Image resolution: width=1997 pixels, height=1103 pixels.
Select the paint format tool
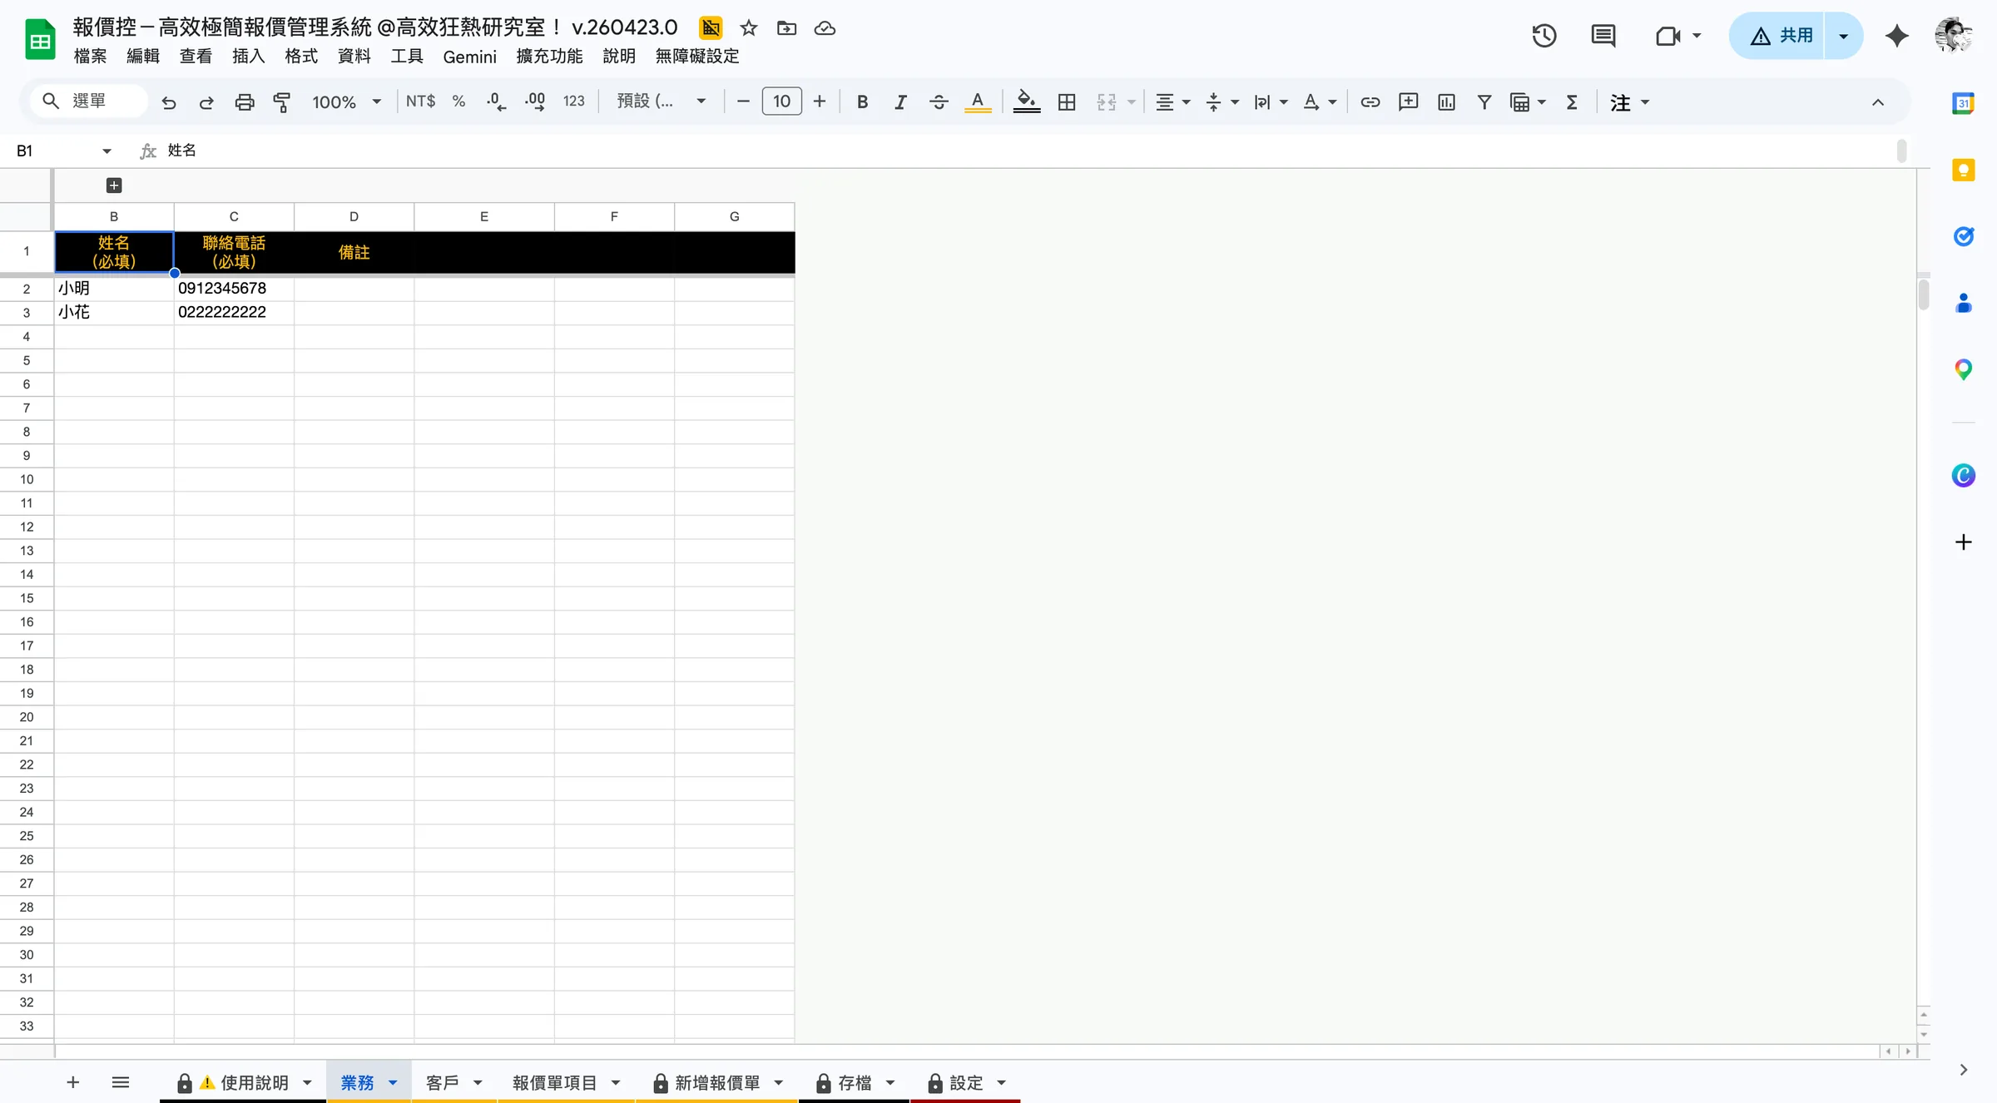pos(282,102)
